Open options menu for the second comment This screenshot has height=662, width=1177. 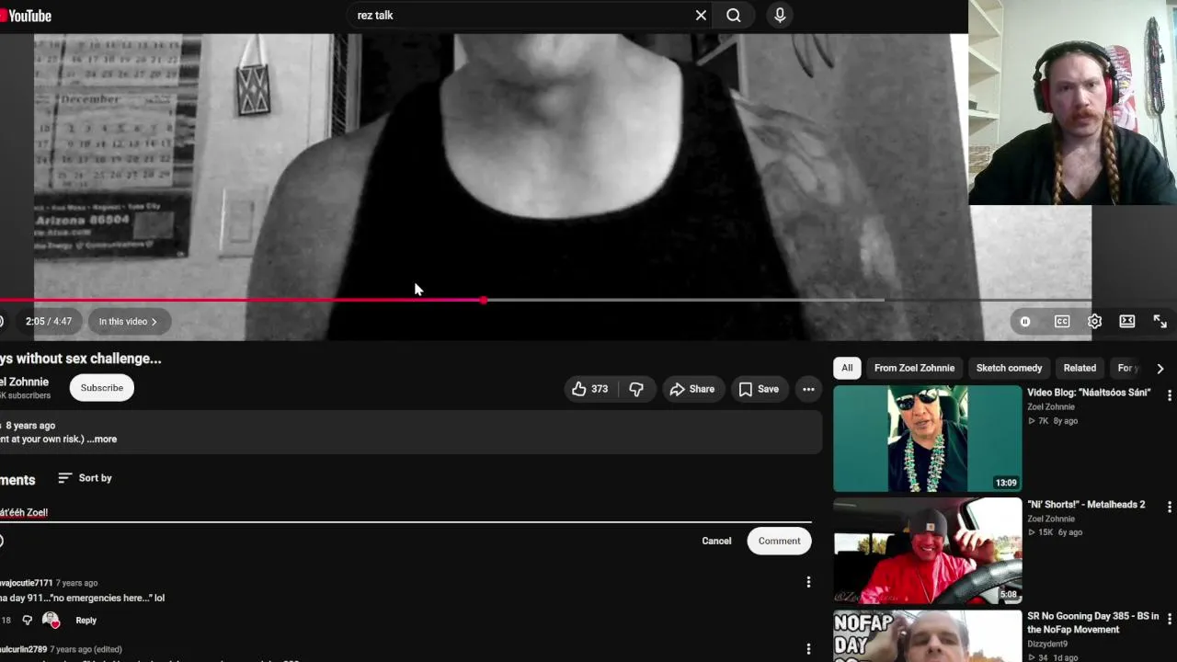point(808,649)
